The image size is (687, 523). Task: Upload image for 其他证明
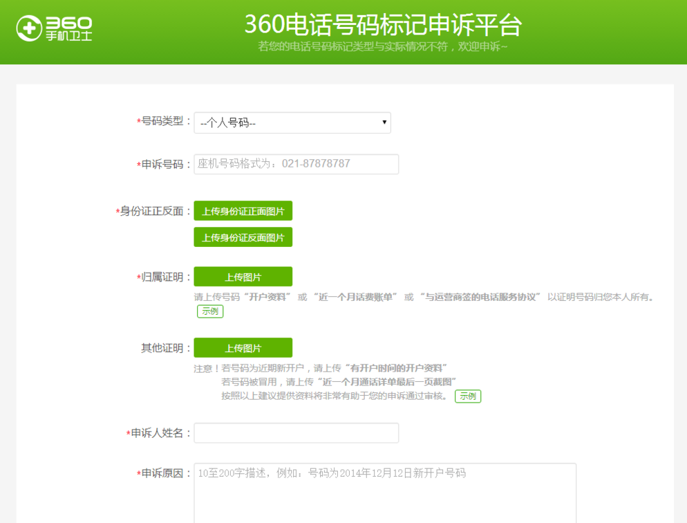243,348
